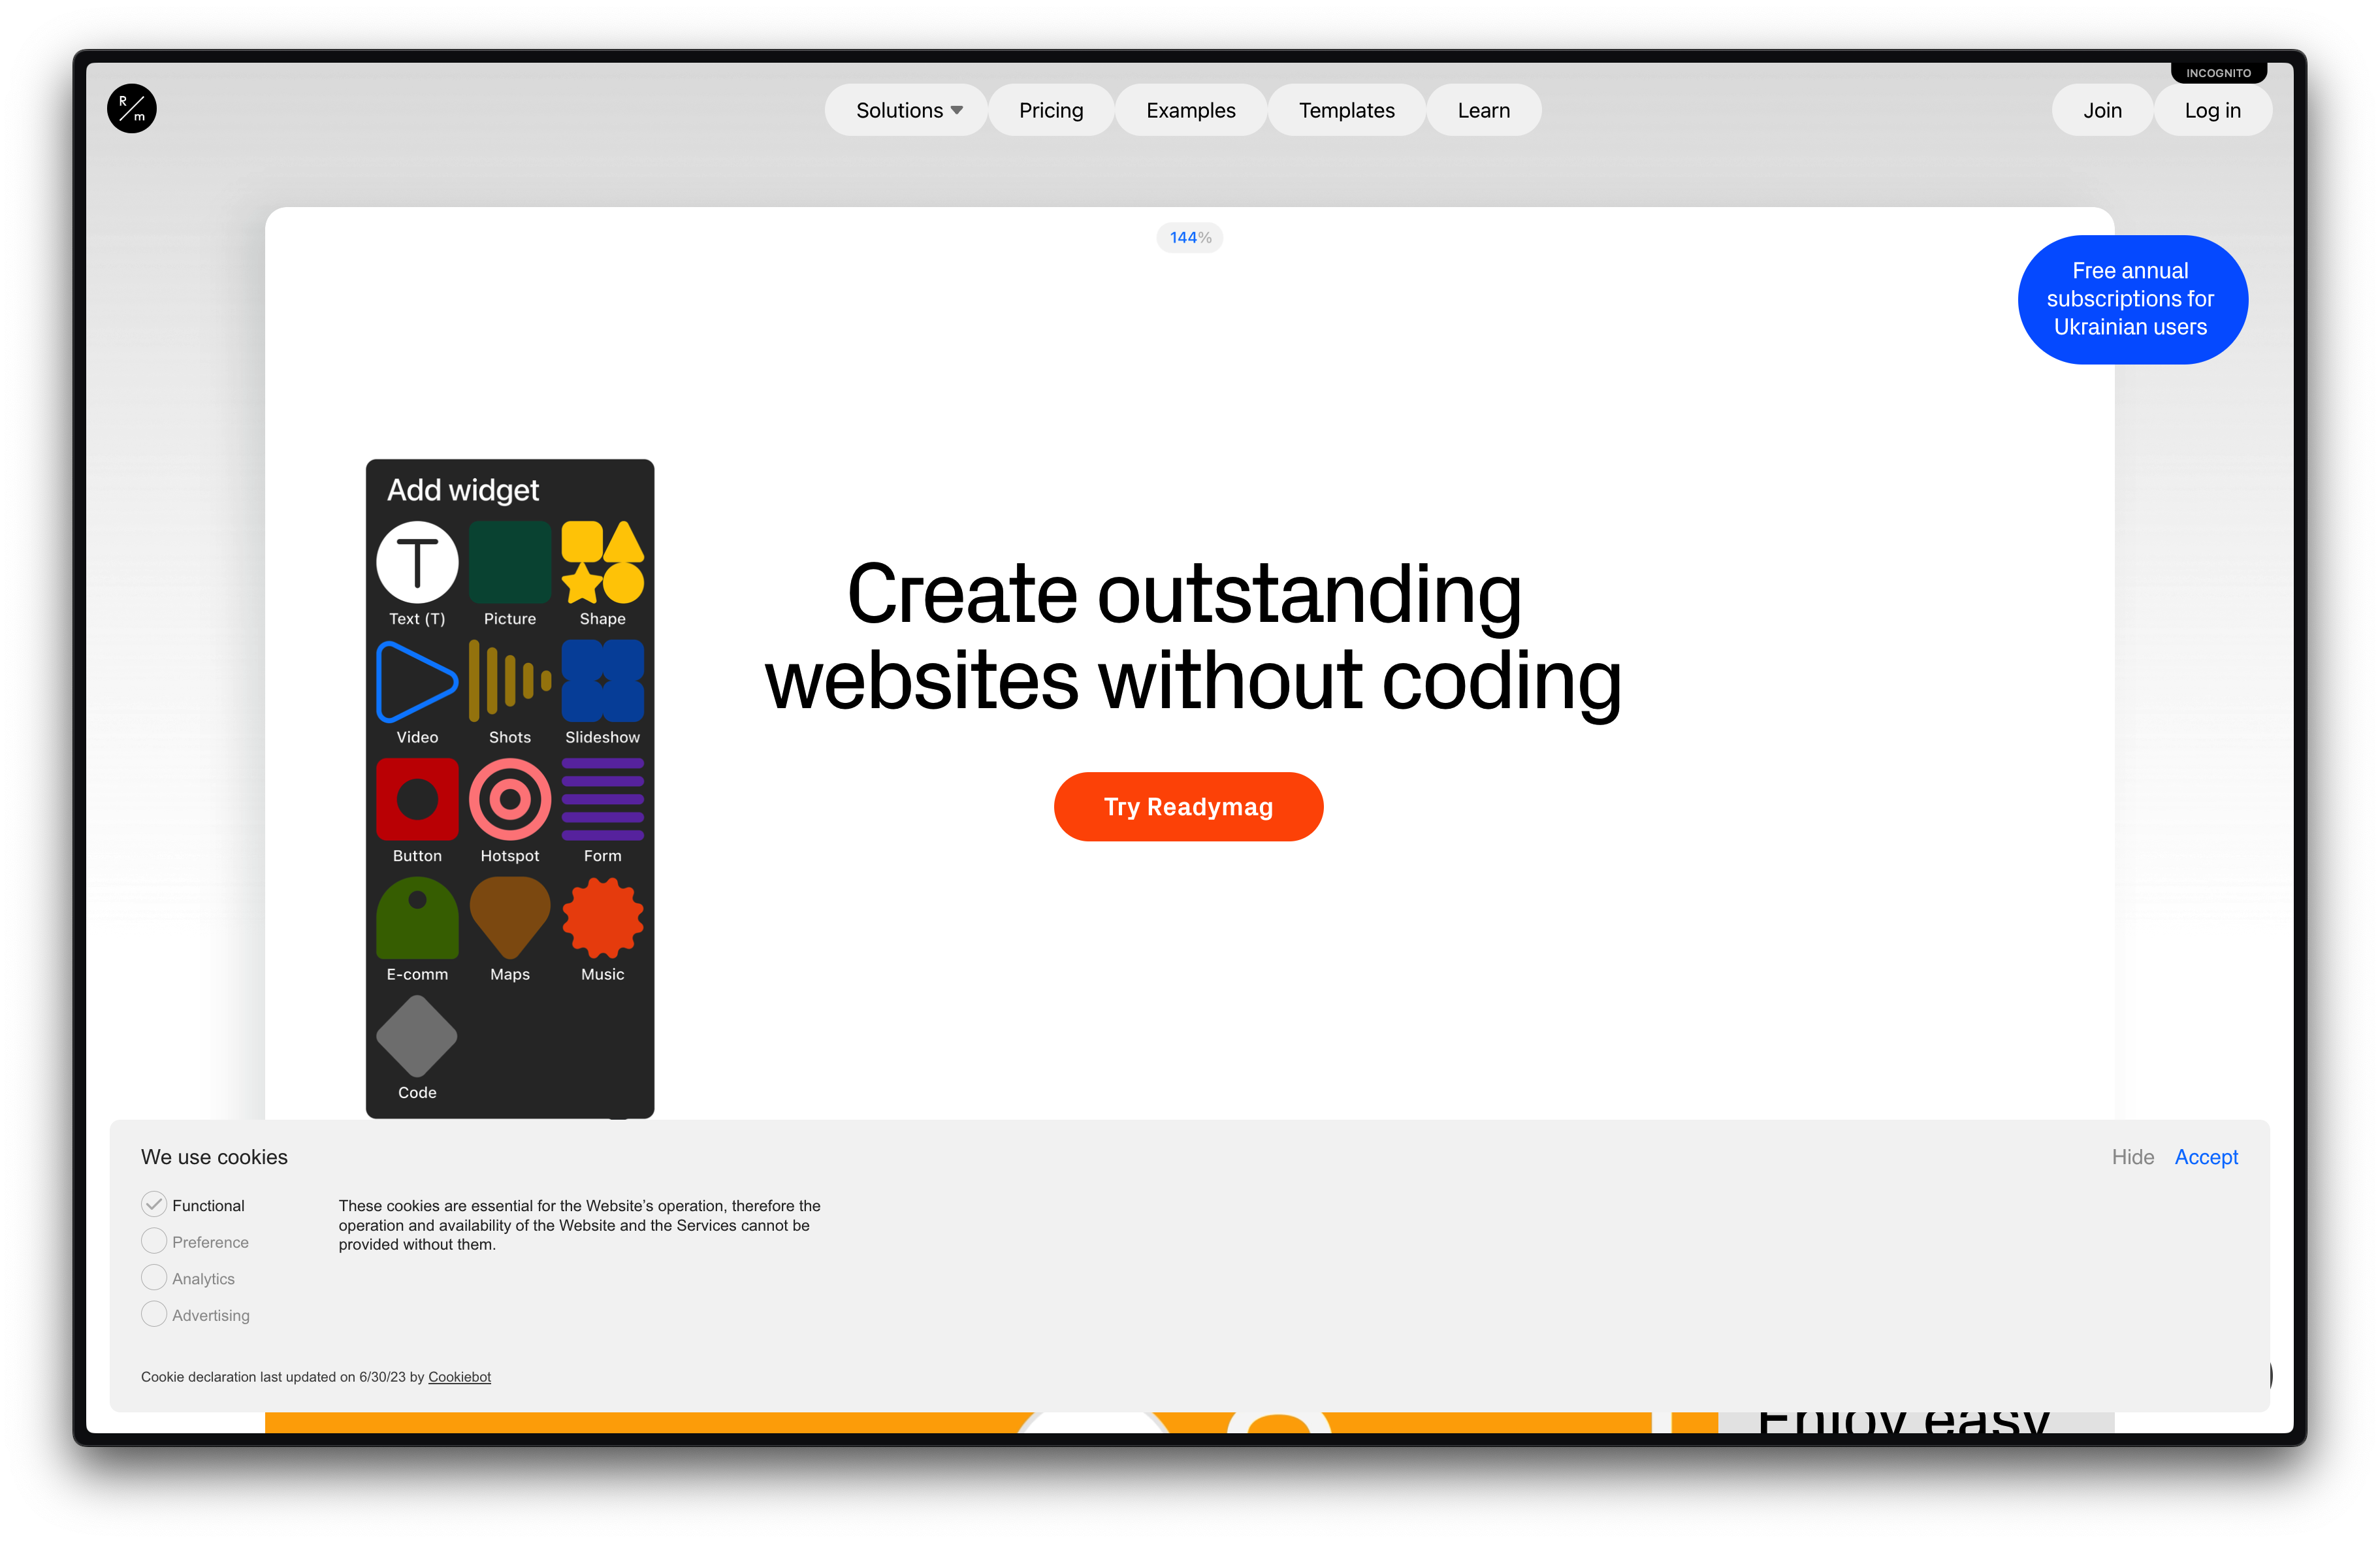Enable the Analytics cookies checkbox
Viewport: 2380px width, 1543px height.
coord(154,1278)
